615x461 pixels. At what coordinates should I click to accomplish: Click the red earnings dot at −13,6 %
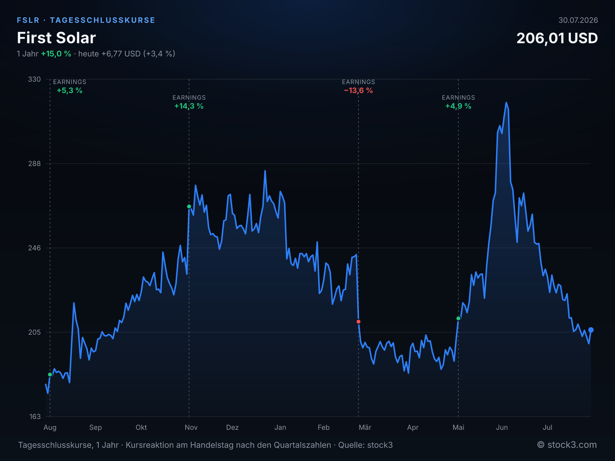(x=359, y=322)
